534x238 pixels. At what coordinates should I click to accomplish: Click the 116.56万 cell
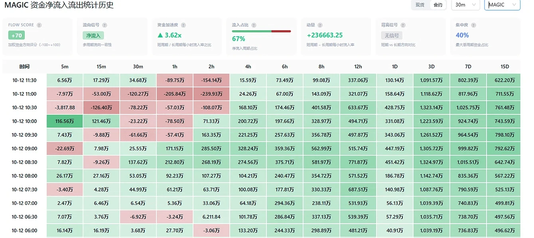click(65, 121)
